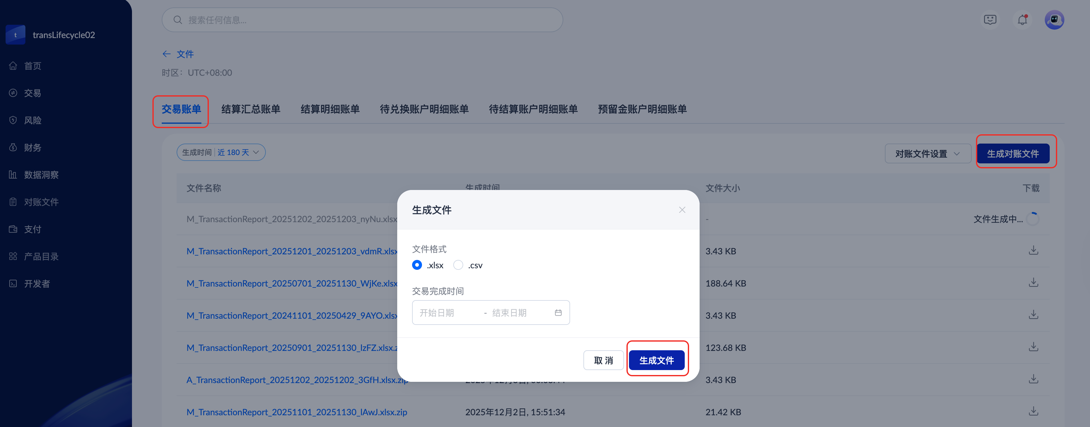
Task: Click the calendar icon in date field
Action: pyautogui.click(x=558, y=313)
